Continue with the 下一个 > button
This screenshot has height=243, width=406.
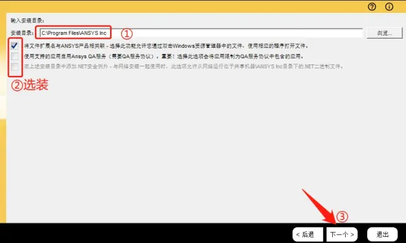[x=342, y=234]
